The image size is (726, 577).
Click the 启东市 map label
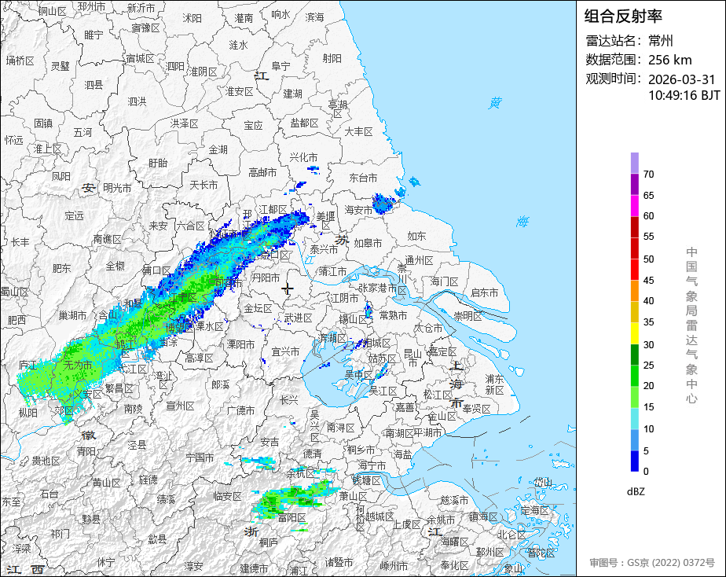485,292
